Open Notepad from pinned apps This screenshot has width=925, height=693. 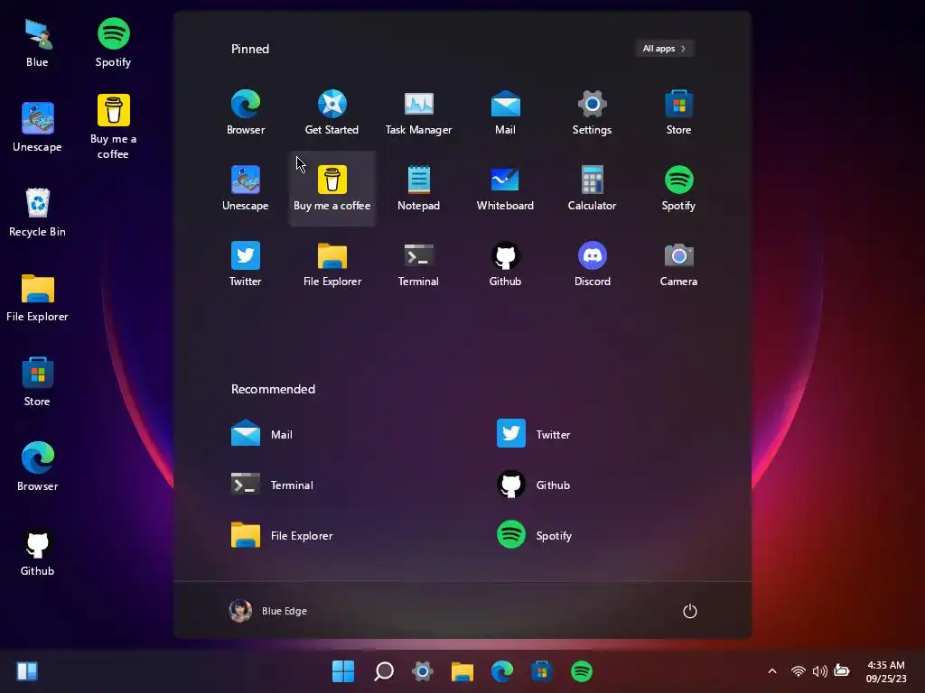click(x=418, y=189)
